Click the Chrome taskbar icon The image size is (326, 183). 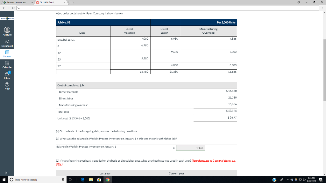click(108, 180)
